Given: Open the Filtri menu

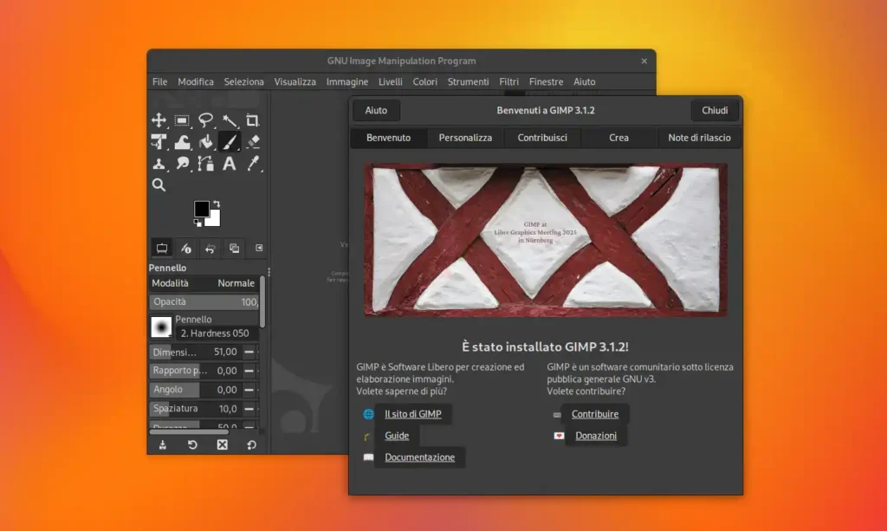Looking at the screenshot, I should (508, 81).
